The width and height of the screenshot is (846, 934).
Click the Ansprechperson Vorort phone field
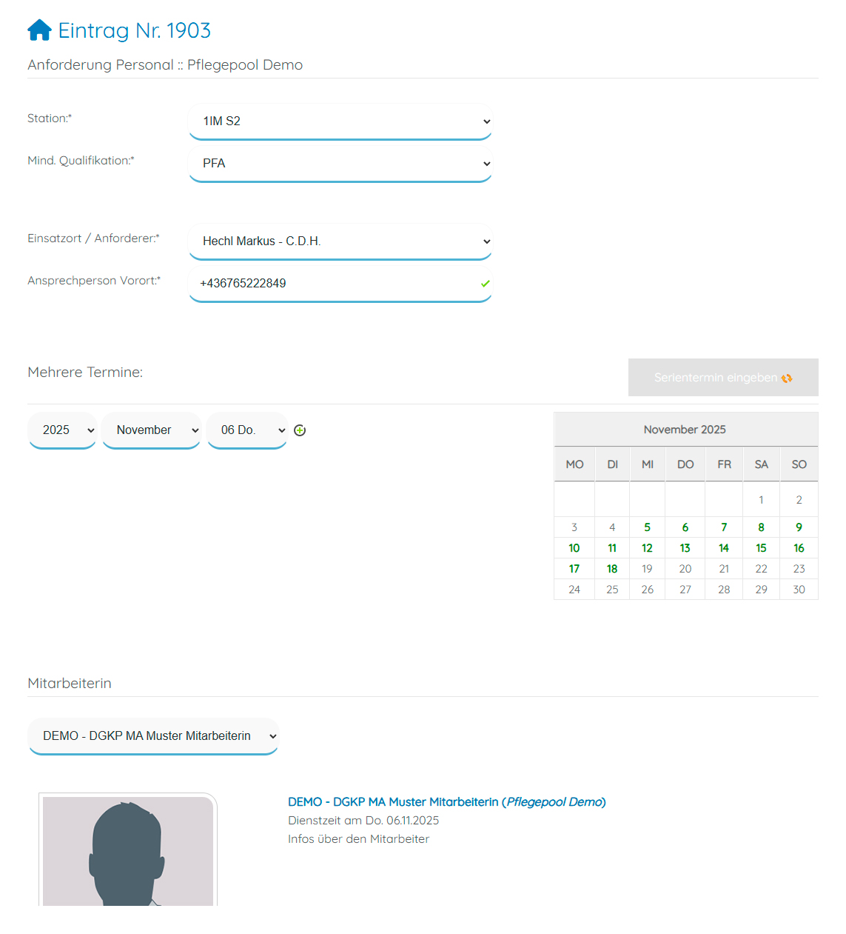coord(333,284)
